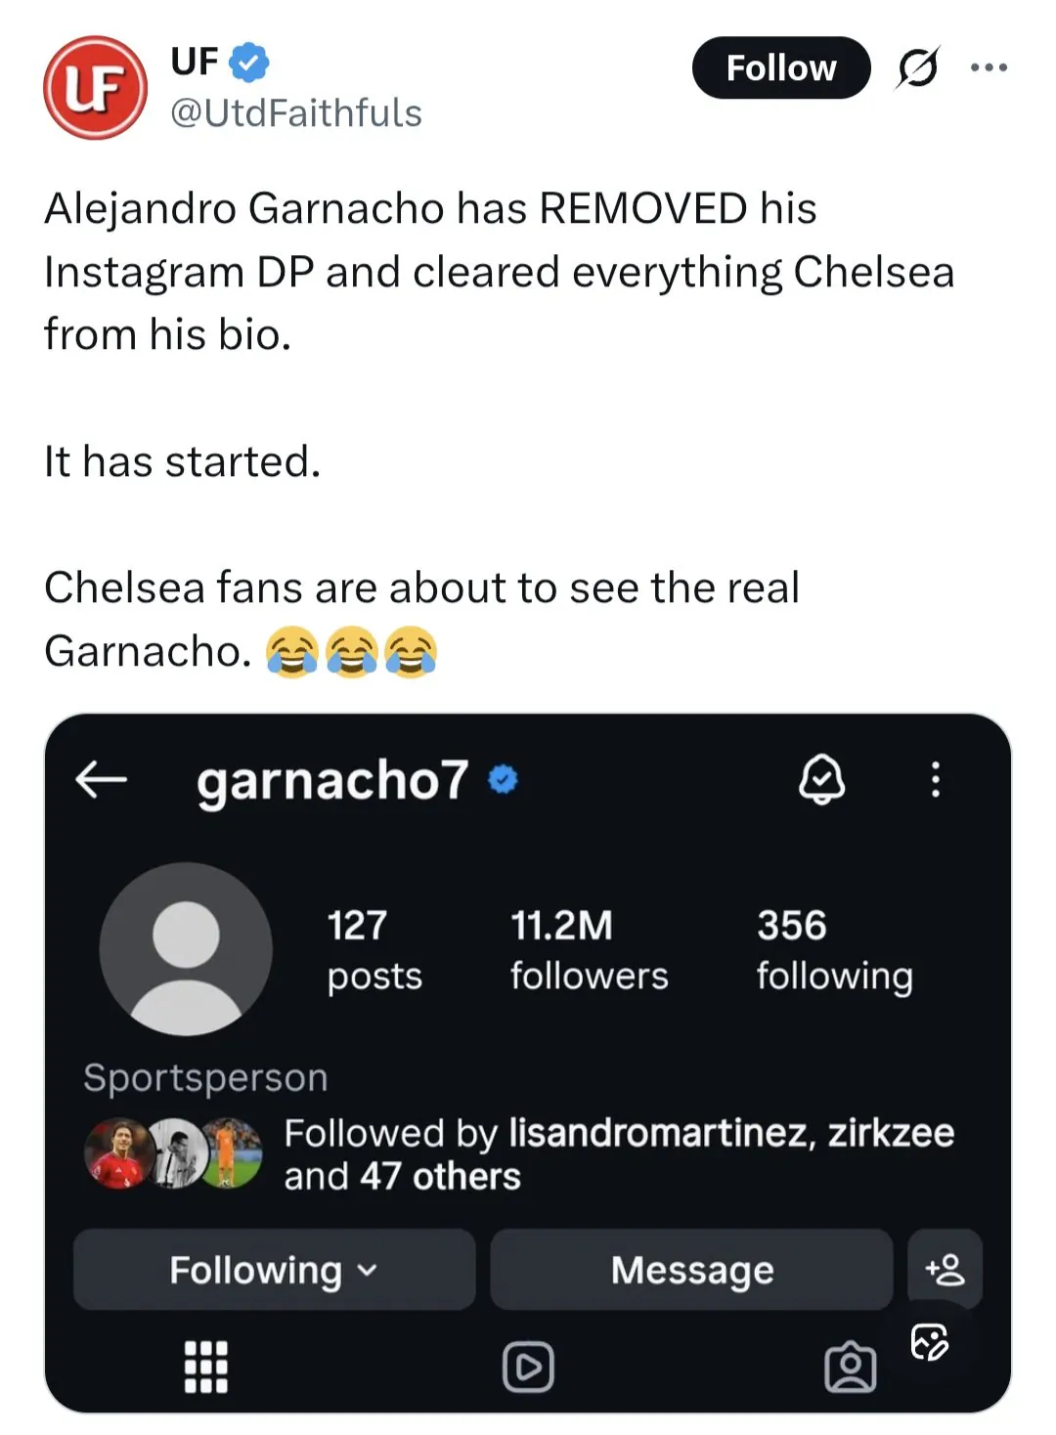Open the tweet's three-dot more menu

point(989,67)
